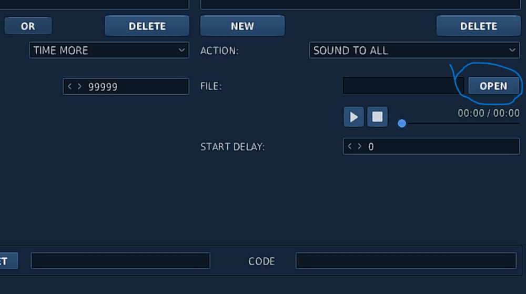Expand the TIME MORE condition dropdown
This screenshot has width=526, height=294.
[109, 50]
